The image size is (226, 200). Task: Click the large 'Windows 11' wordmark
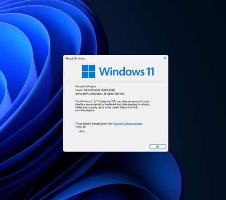pyautogui.click(x=127, y=71)
